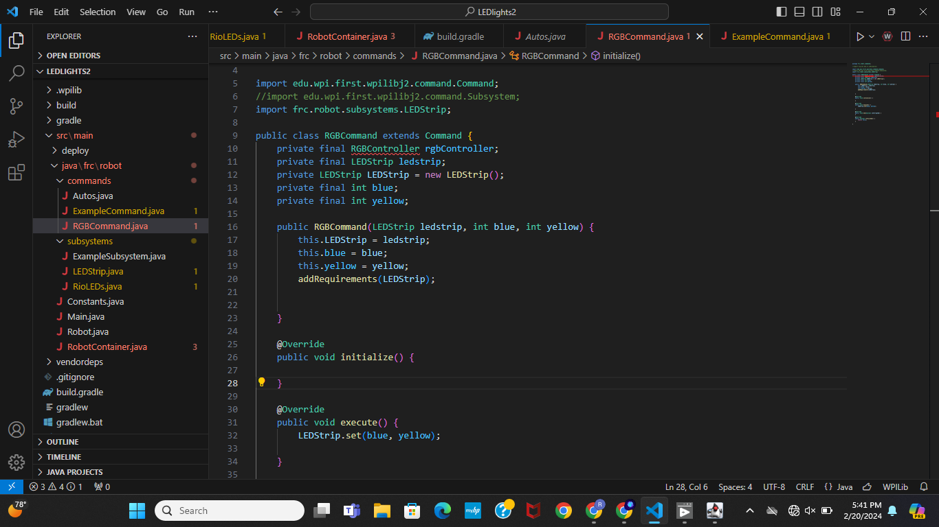Screen dimensions: 939x527
Task: Expand the Timeline section
Action: tap(121, 457)
